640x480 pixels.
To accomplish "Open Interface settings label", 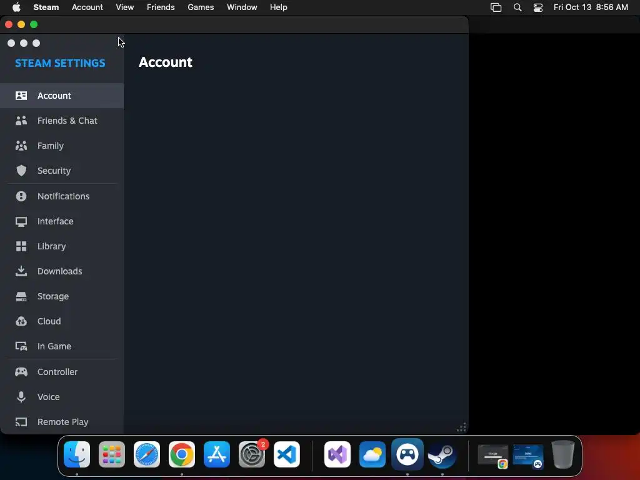I will pos(56,221).
